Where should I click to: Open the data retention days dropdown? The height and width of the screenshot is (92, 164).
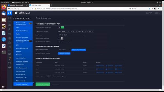pos(64,42)
